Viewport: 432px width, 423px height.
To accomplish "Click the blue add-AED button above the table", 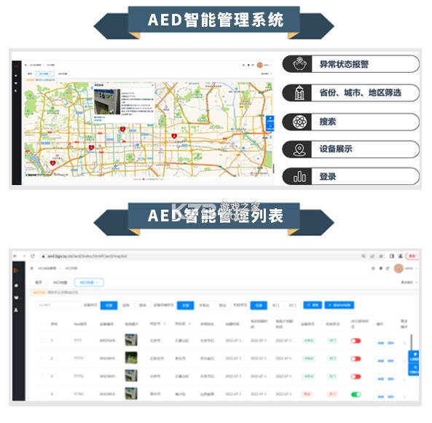I will coord(339,305).
